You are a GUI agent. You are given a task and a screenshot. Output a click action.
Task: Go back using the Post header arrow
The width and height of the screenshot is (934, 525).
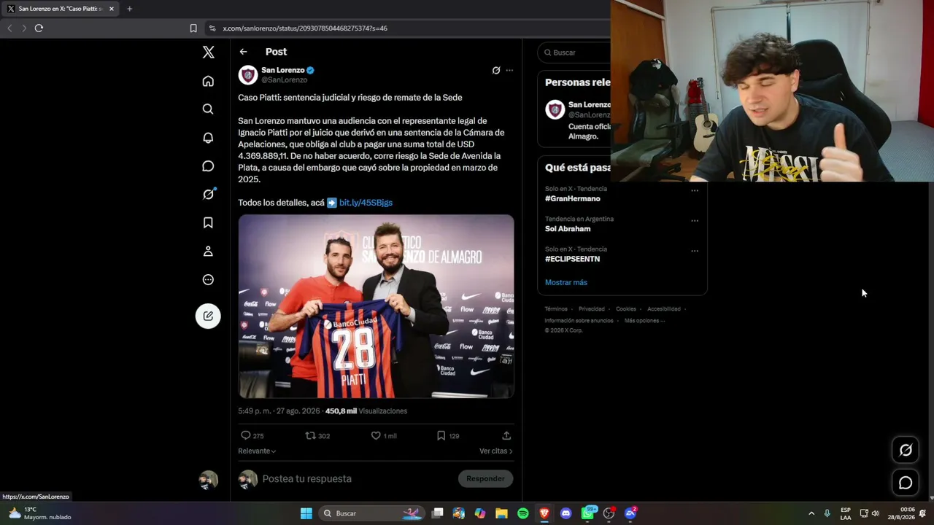click(x=243, y=52)
